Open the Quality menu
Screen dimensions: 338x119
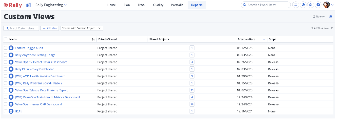158,5
